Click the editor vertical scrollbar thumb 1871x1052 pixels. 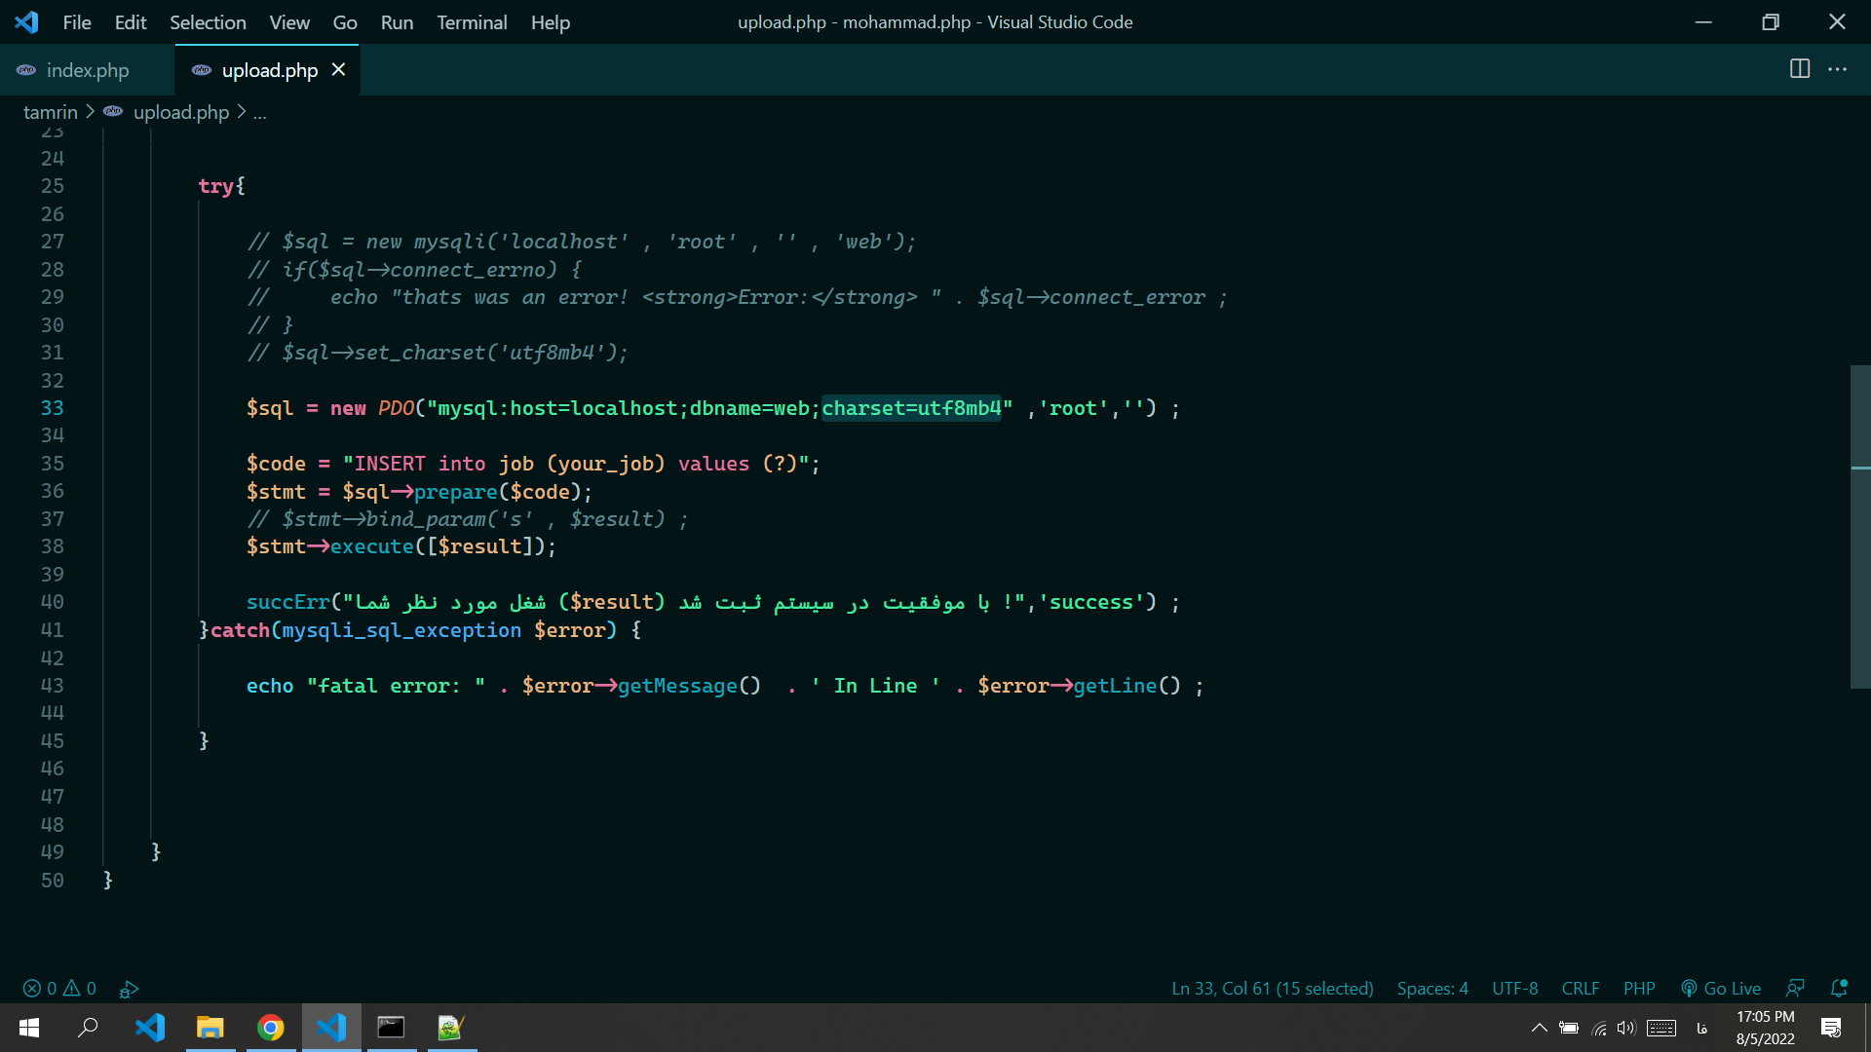point(1860,527)
